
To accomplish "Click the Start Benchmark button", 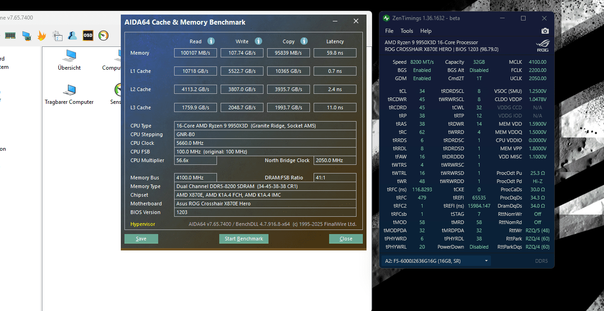I will [244, 239].
